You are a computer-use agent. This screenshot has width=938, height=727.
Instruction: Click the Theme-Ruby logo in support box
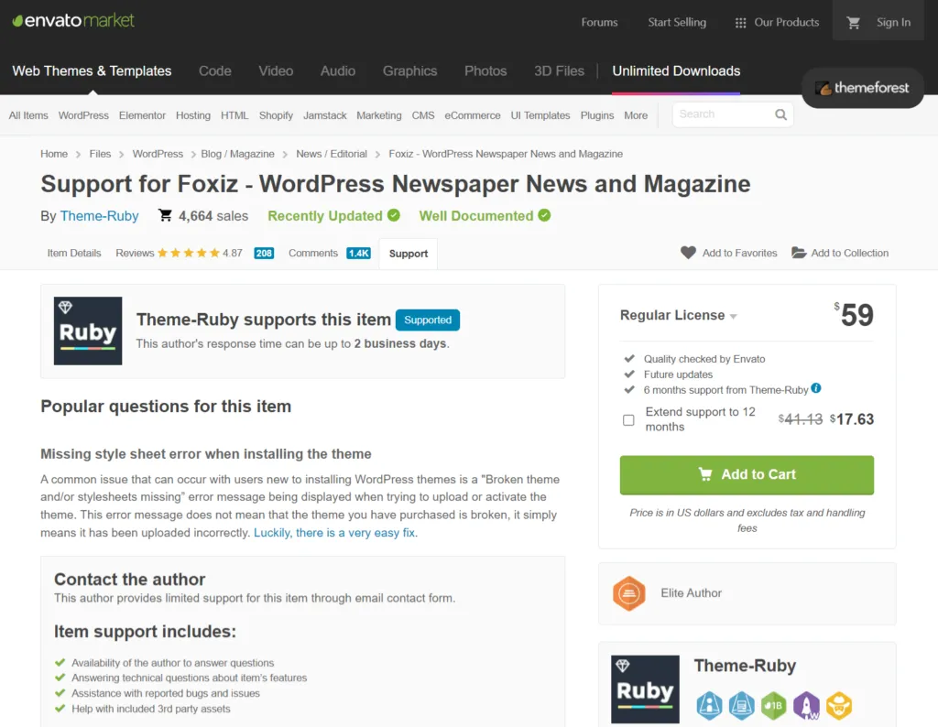(x=88, y=331)
